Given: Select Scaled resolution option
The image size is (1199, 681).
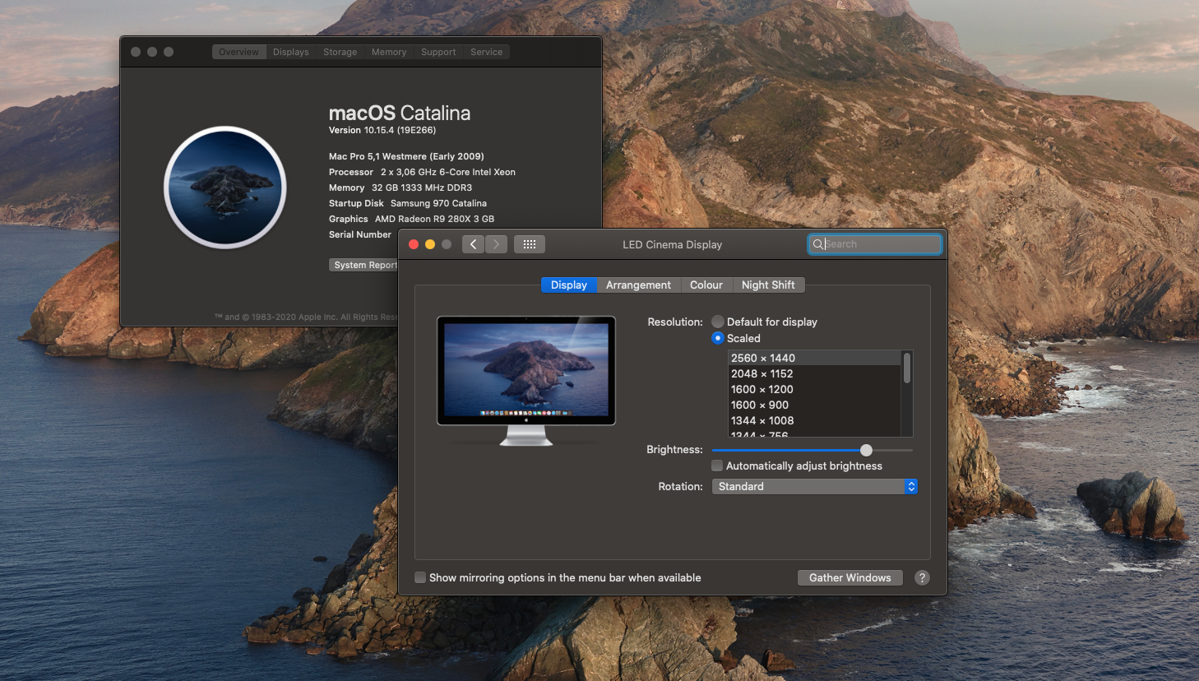Looking at the screenshot, I should [x=718, y=338].
